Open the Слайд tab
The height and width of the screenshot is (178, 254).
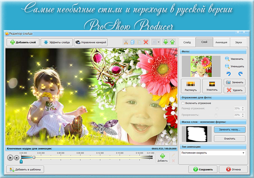[187, 42]
